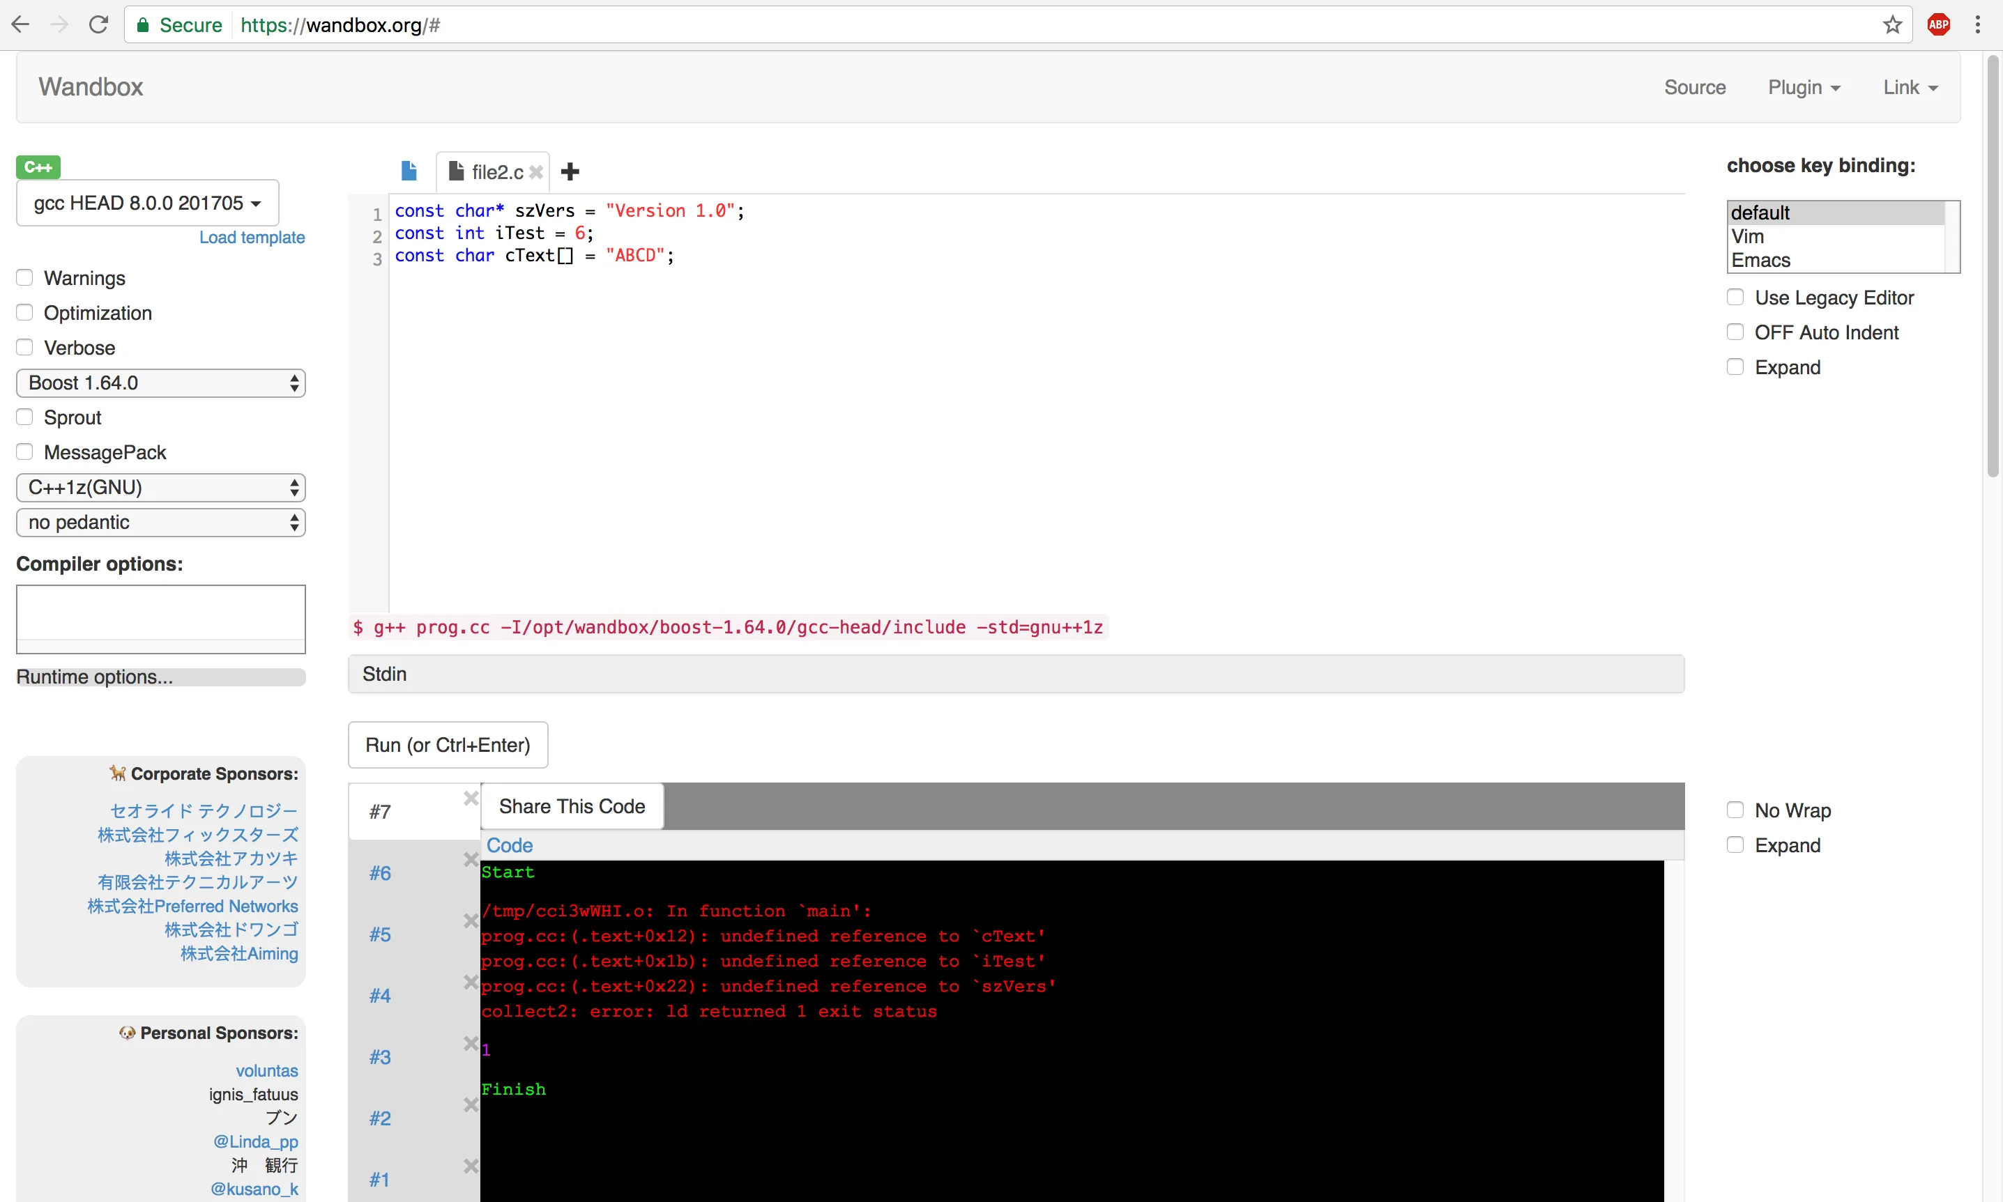Open the C++1z(GNU) standard selector
The height and width of the screenshot is (1202, 2003).
pos(160,488)
